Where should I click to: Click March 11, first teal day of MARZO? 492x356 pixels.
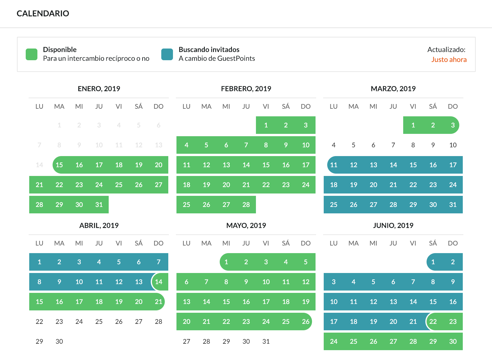click(x=333, y=165)
